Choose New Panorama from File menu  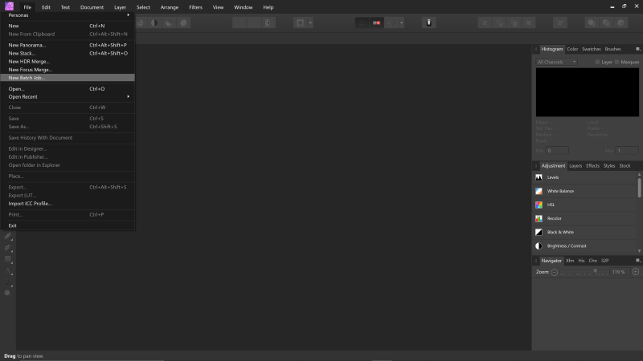[68, 45]
